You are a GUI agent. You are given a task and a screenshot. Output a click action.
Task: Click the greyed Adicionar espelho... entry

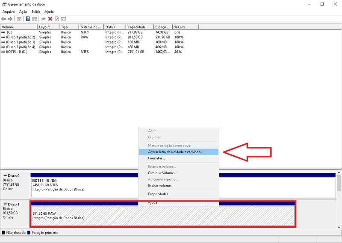coord(178,179)
